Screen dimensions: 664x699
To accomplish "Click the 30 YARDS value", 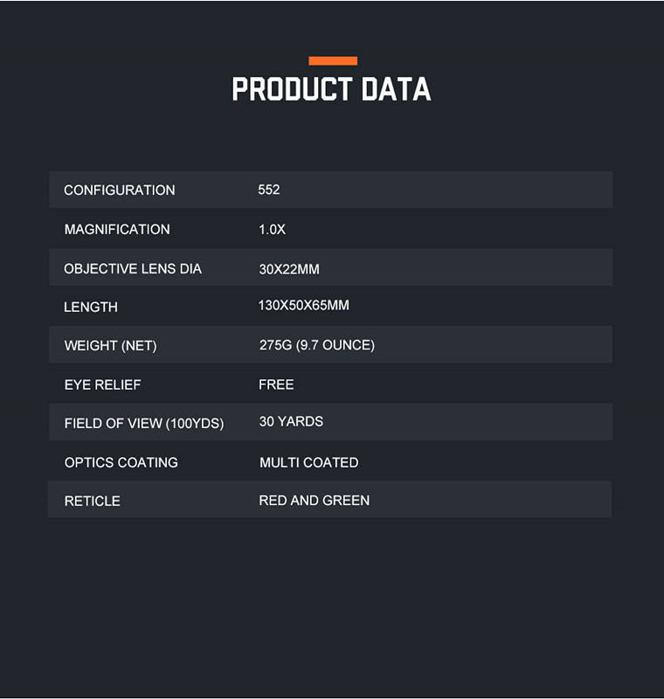I will pos(291,421).
